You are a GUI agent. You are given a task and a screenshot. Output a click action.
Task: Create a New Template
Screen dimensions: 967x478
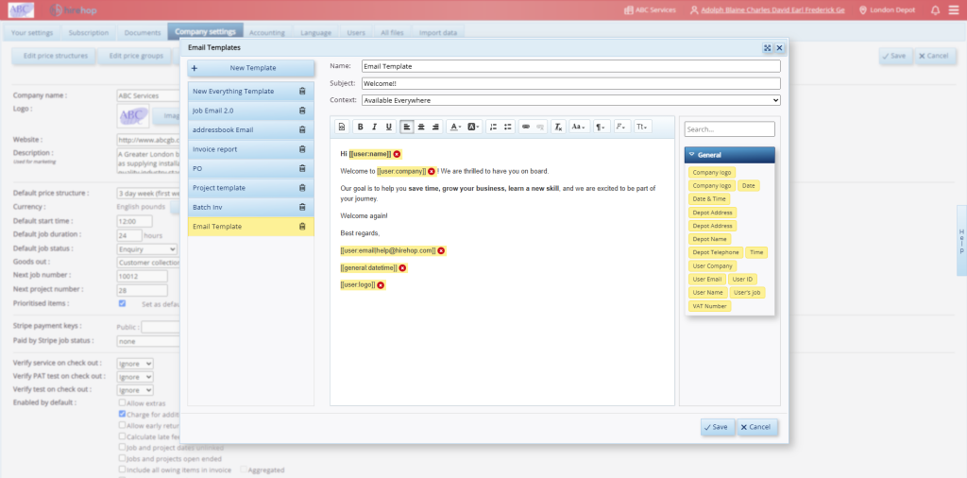click(x=251, y=68)
